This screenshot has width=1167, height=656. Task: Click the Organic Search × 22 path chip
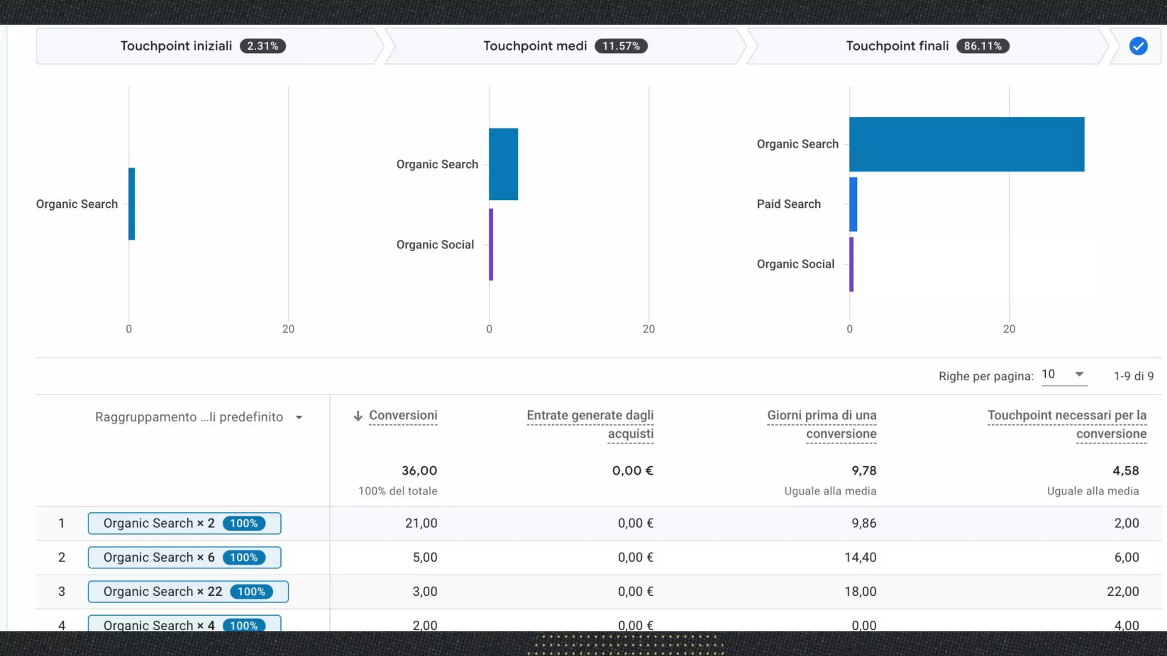point(188,592)
